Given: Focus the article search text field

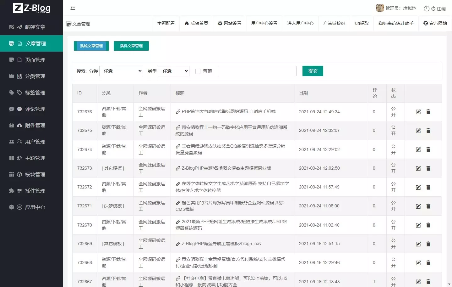Looking at the screenshot, I should [x=257, y=71].
